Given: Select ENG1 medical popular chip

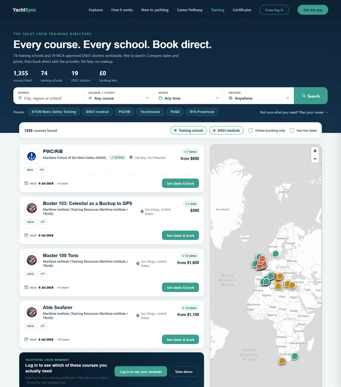Looking at the screenshot, I should (97, 112).
